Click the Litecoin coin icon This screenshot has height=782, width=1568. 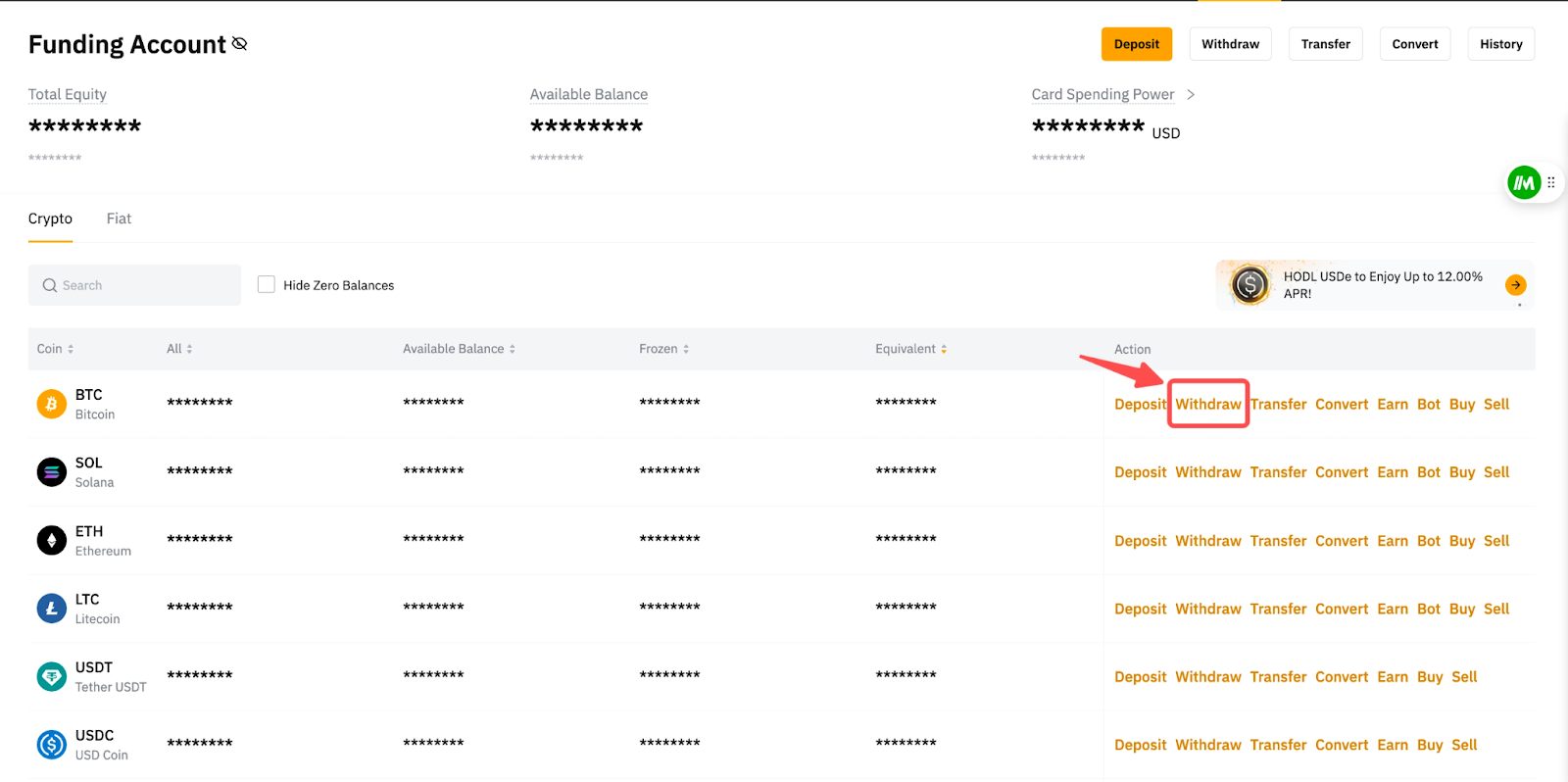coord(51,609)
